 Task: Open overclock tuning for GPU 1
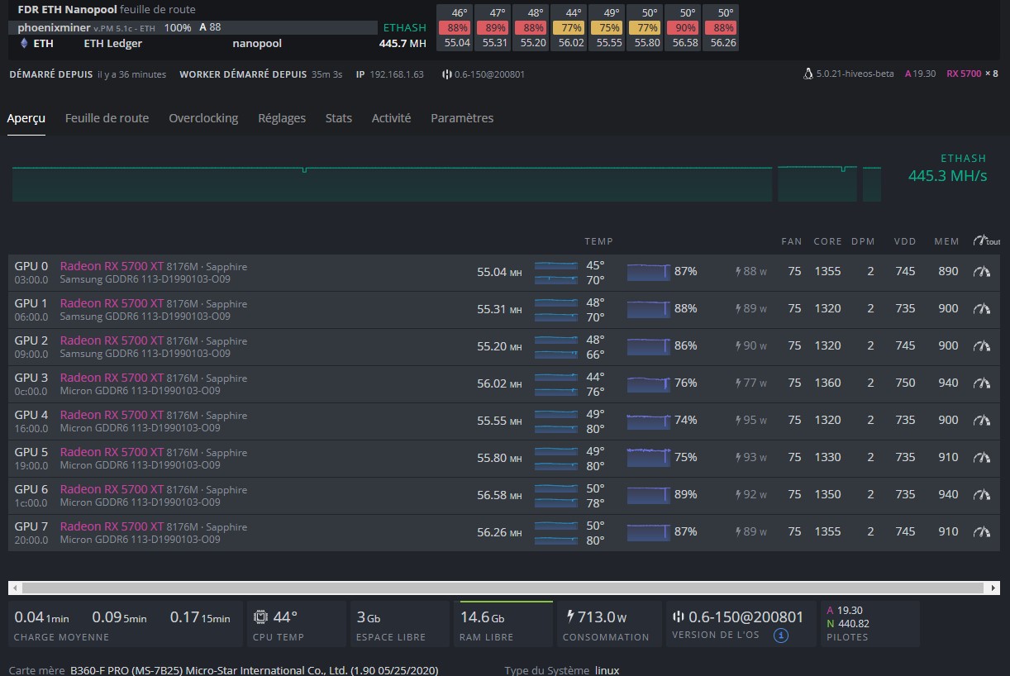982,308
